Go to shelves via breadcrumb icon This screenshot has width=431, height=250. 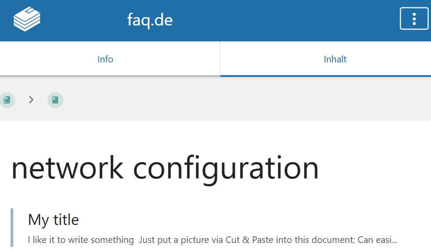[x=7, y=100]
